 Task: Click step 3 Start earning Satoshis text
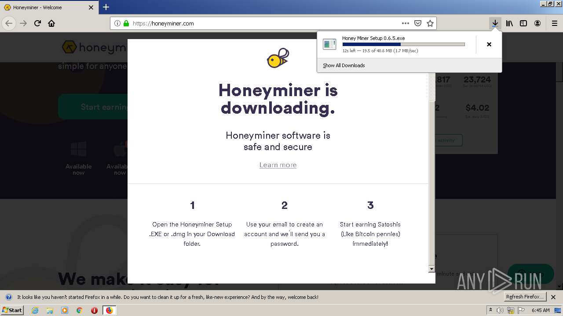click(x=370, y=234)
